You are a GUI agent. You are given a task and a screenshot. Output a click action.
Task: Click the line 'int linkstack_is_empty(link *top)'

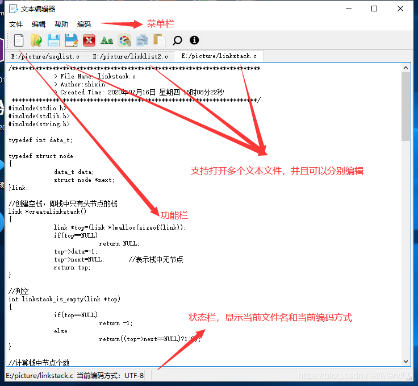pos(64,299)
